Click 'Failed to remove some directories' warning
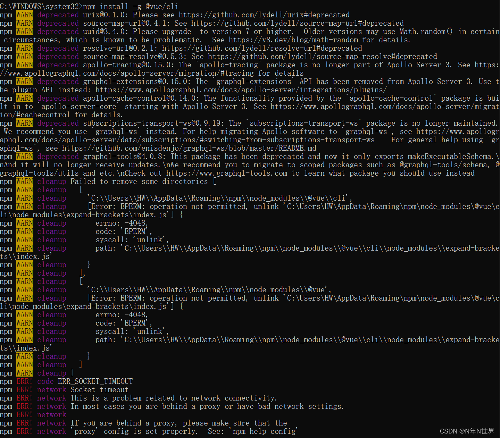The image size is (500, 438). point(139,182)
